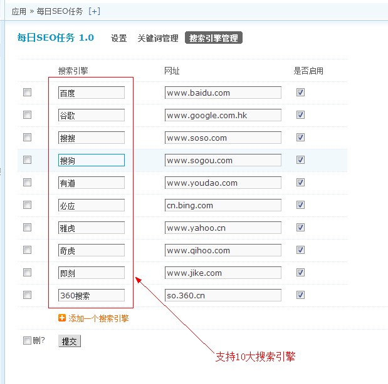This screenshot has height=384, width=388.
Task: Click the 每日SEO任务 1.0 page title
Action: click(x=56, y=38)
